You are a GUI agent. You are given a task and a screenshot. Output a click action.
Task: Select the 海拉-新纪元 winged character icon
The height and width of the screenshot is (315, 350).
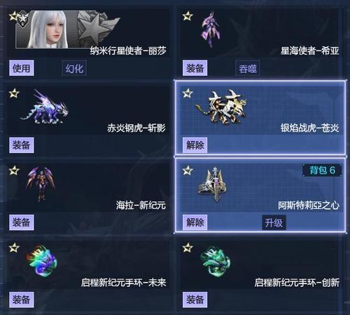pos(41,185)
